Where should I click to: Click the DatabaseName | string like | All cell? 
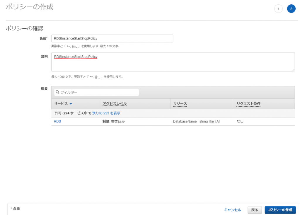[x=197, y=122]
